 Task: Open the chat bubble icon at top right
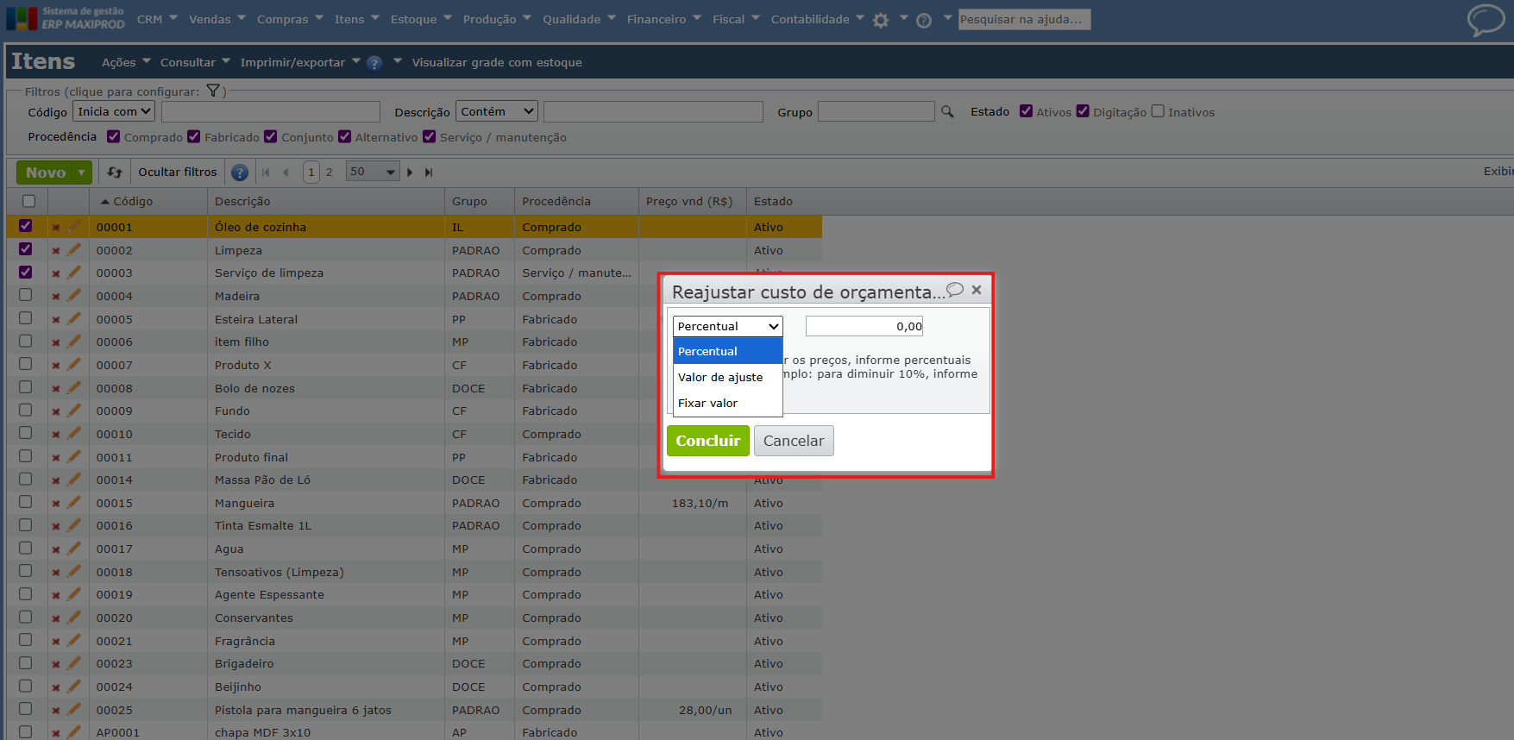1485,20
